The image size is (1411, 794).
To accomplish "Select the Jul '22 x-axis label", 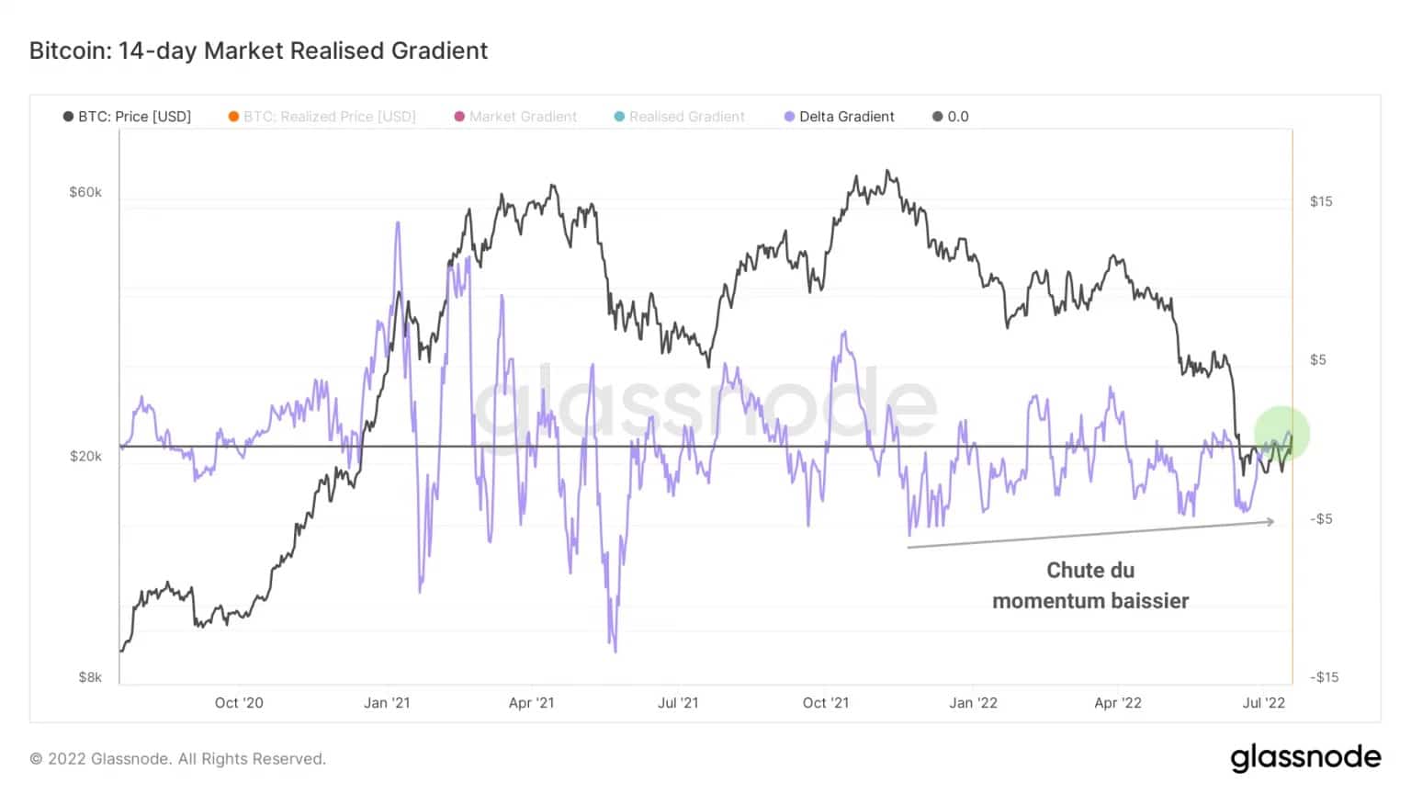I will pyautogui.click(x=1264, y=703).
